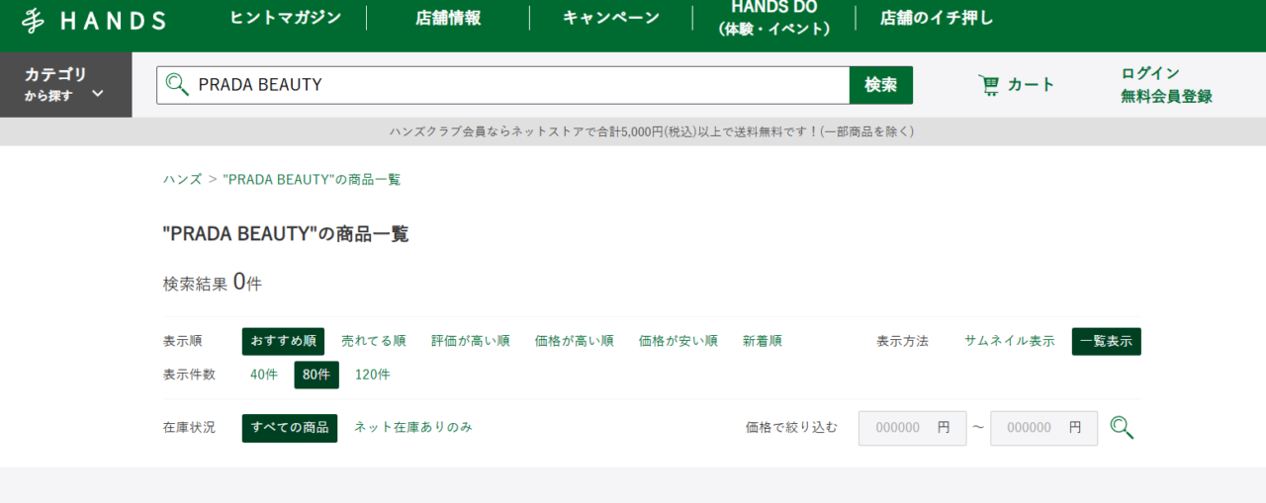Click the 検索結果 0件 text
This screenshot has width=1266, height=503.
coord(213,283)
